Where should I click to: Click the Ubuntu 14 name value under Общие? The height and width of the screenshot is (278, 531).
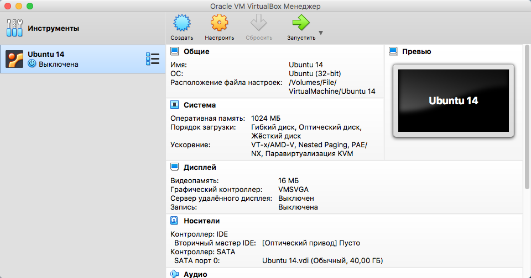coord(306,65)
